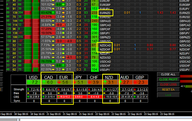This screenshot has height=121, width=192.
Task: Click the 22 Sep 16:15 timeline label
Action: pos(135,114)
